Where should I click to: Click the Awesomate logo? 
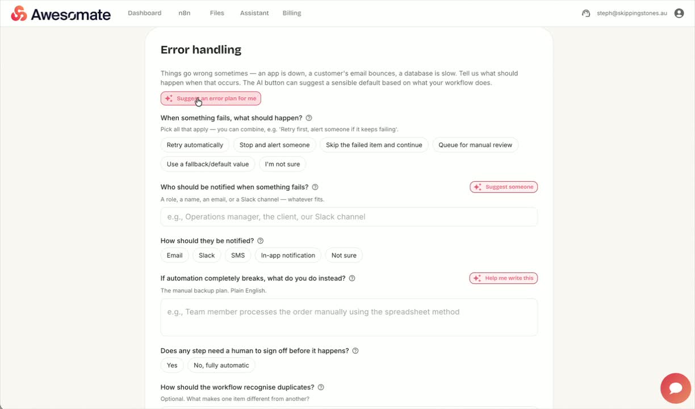tap(61, 14)
